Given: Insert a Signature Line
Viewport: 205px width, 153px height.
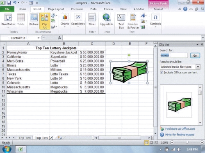Looking at the screenshot, I should 143,21.
